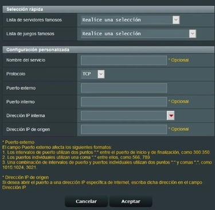Image resolution: width=215 pixels, height=210 pixels.
Task: Open the Protocolo TCP dropdown
Action: 93,74
